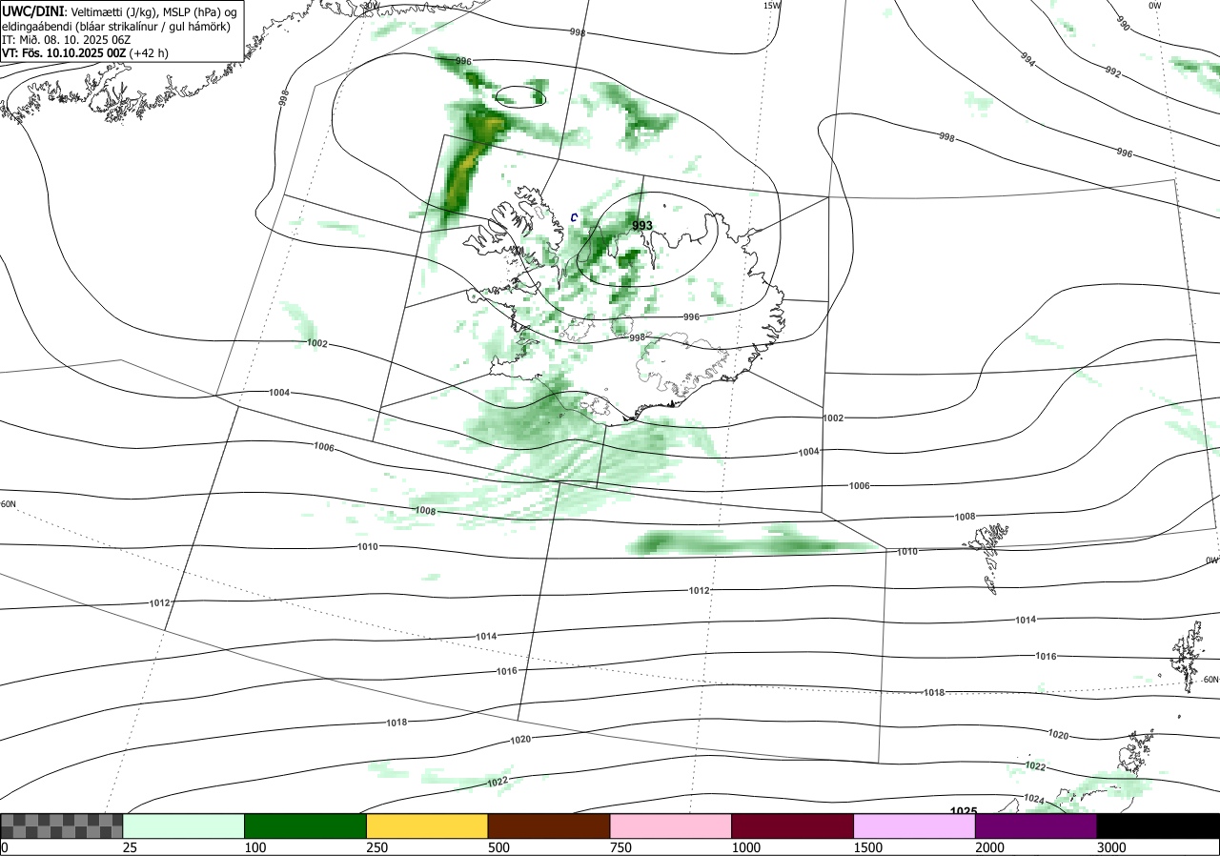
Task: Click the "994" isobar label
Action: pyautogui.click(x=1027, y=59)
